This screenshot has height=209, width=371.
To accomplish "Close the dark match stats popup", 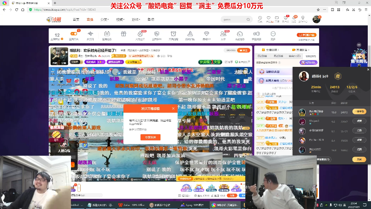I will click(368, 69).
